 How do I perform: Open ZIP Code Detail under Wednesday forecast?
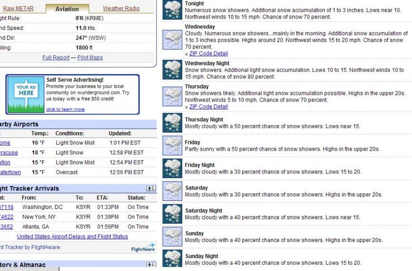point(208,54)
